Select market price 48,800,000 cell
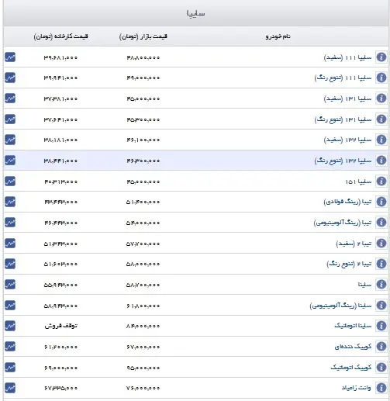The width and height of the screenshot is (390, 401). [x=143, y=57]
